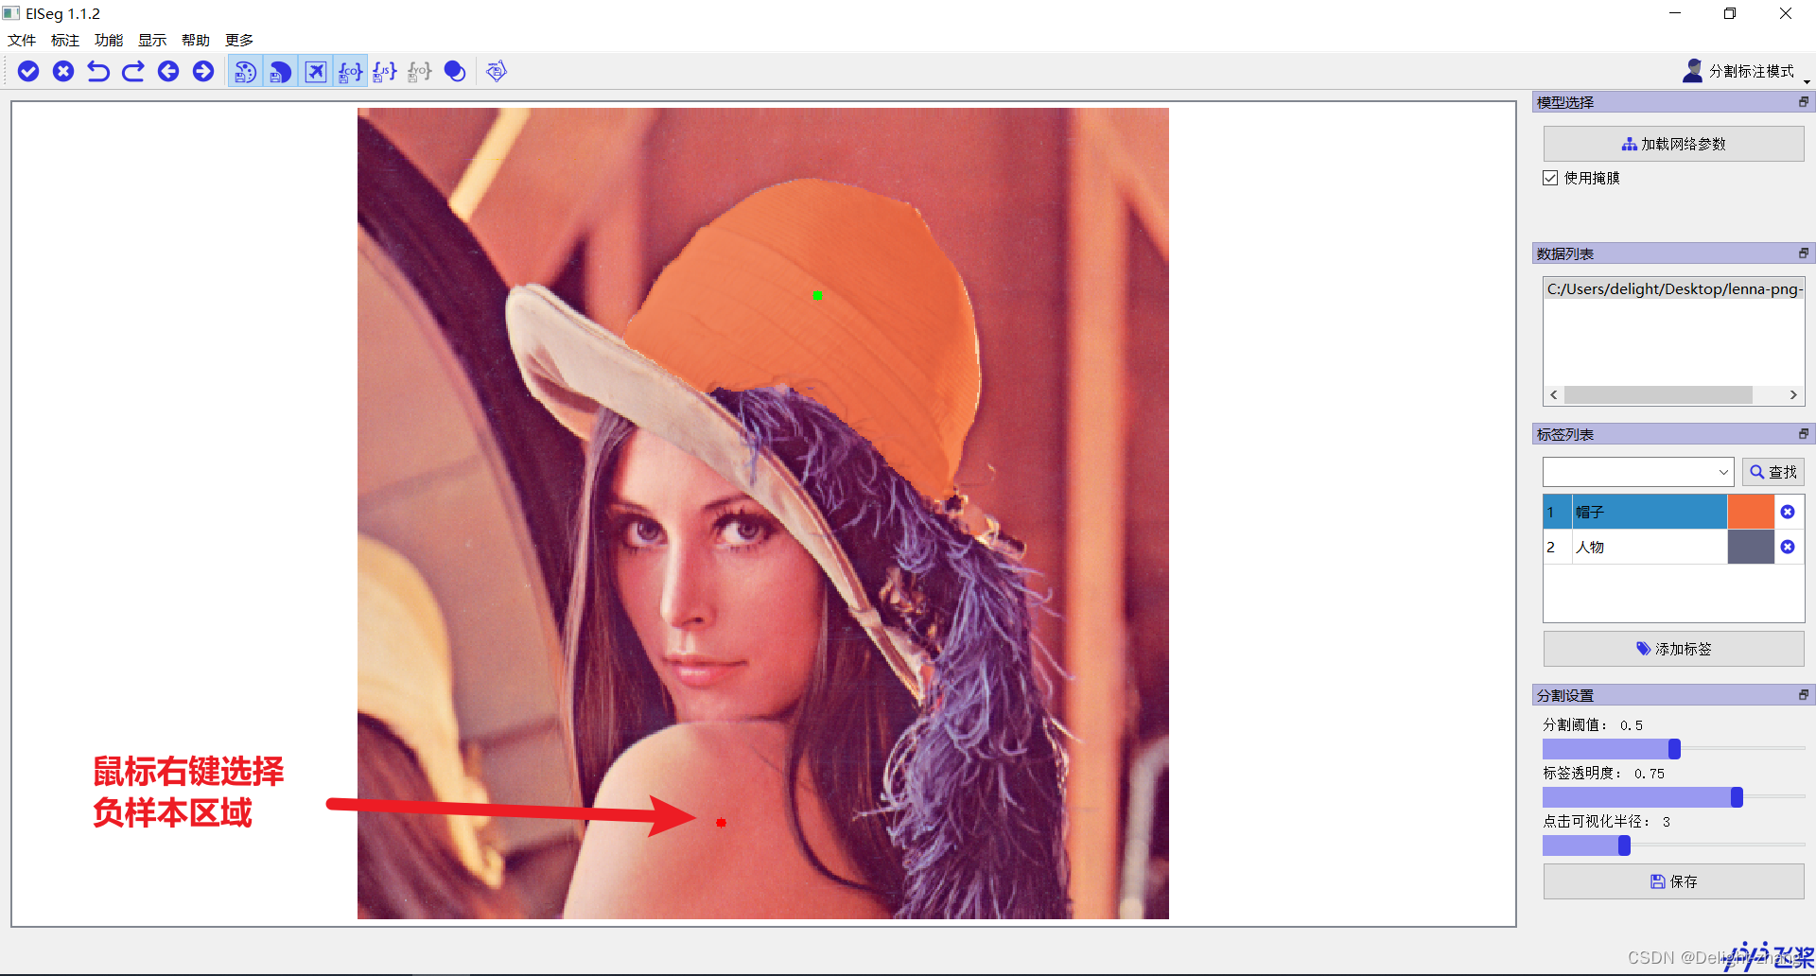Delete the 人物 label

point(1788,547)
